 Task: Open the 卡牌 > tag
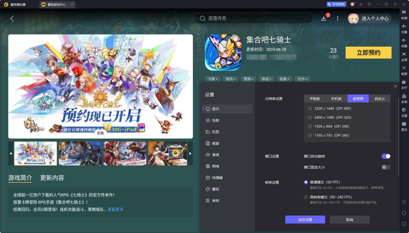pyautogui.click(x=213, y=79)
